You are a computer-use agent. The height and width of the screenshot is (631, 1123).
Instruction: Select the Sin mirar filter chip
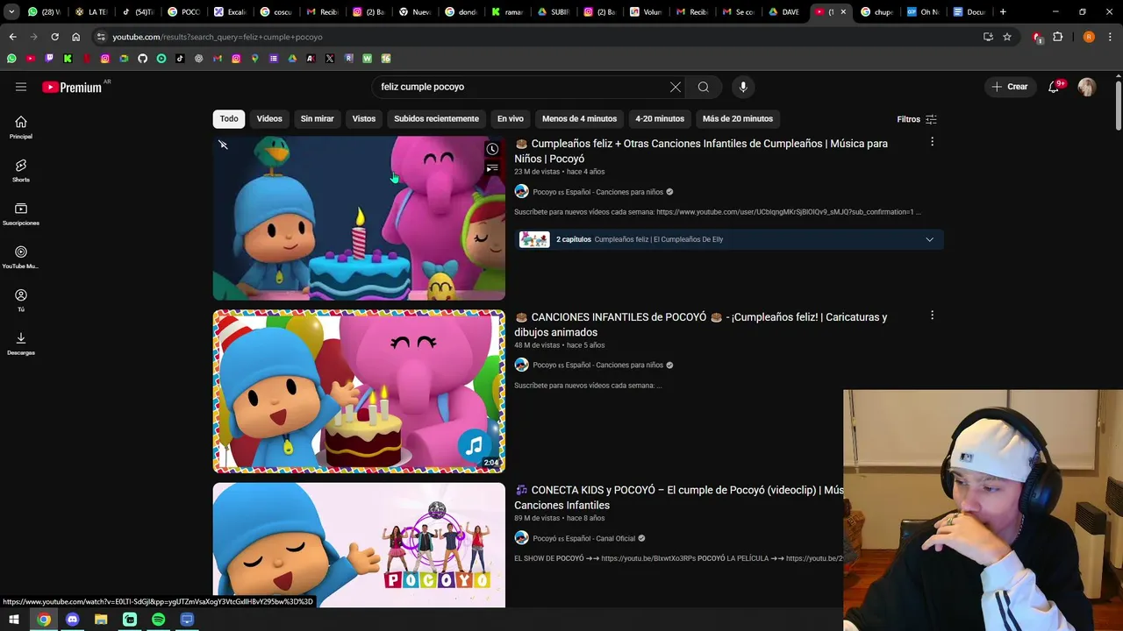317,119
